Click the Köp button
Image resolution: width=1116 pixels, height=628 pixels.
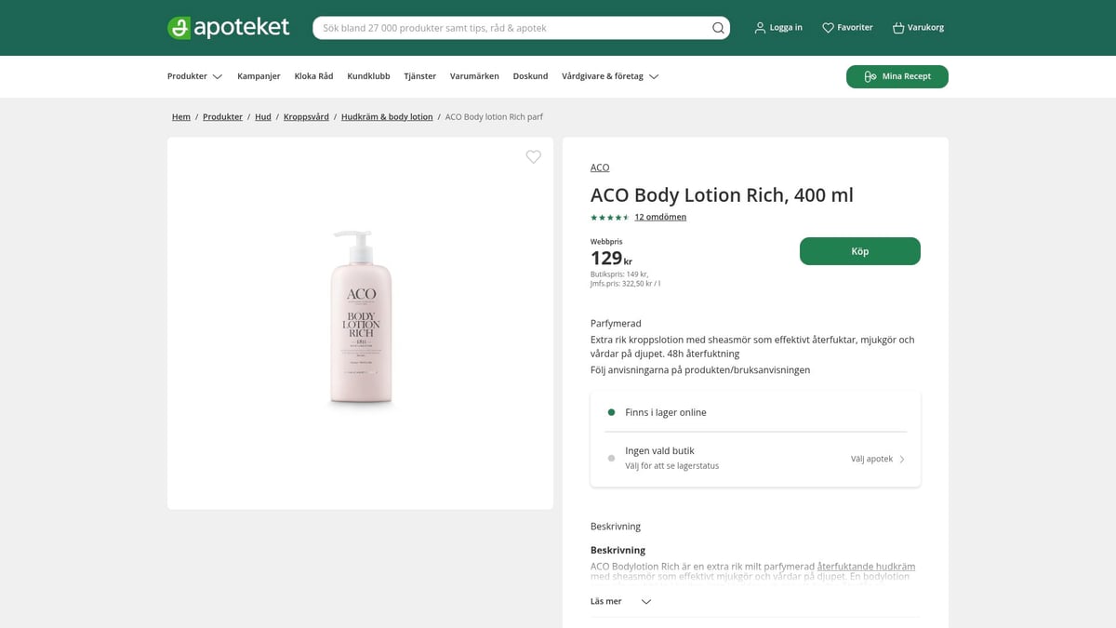pyautogui.click(x=860, y=251)
